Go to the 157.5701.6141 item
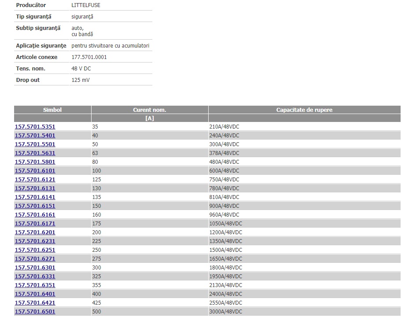The image size is (405, 317). coord(35,197)
